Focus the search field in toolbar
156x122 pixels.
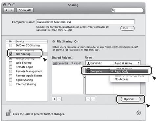coord(127,10)
